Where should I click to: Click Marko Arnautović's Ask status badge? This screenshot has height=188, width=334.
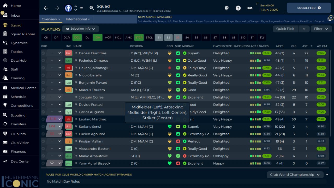(69, 156)
